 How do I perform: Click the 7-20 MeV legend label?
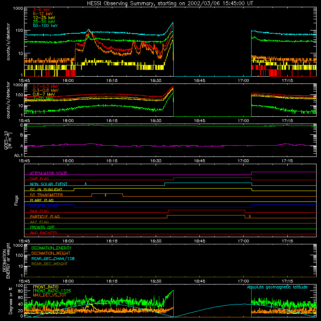click(43, 98)
